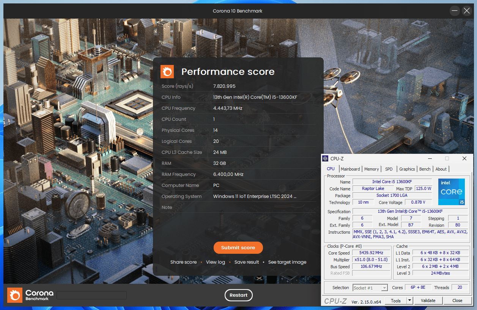Image resolution: width=477 pixels, height=310 pixels.
Task: Open the Bench tab in CPU-Z
Action: (x=425, y=169)
